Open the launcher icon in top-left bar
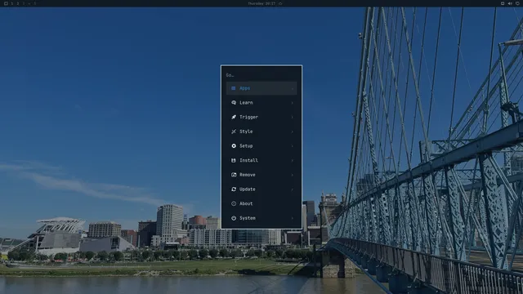The height and width of the screenshot is (294, 523). 6,3
